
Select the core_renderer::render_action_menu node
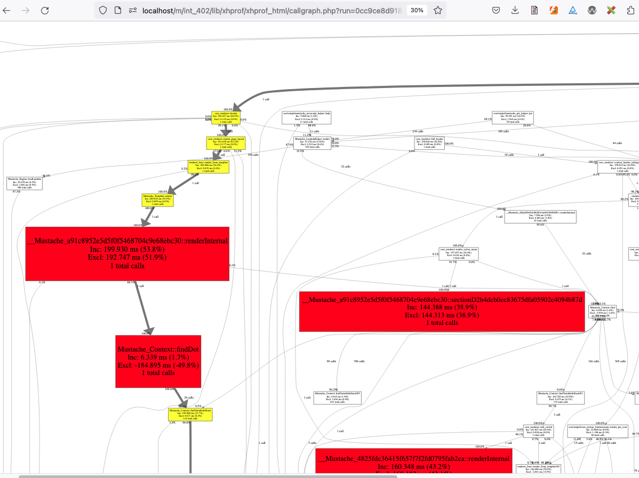(459, 254)
